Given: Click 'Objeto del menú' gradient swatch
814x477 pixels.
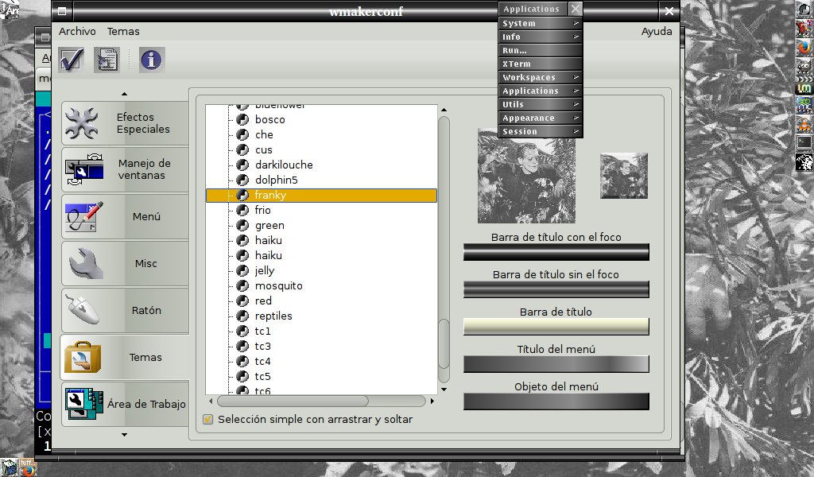Looking at the screenshot, I should (x=556, y=401).
